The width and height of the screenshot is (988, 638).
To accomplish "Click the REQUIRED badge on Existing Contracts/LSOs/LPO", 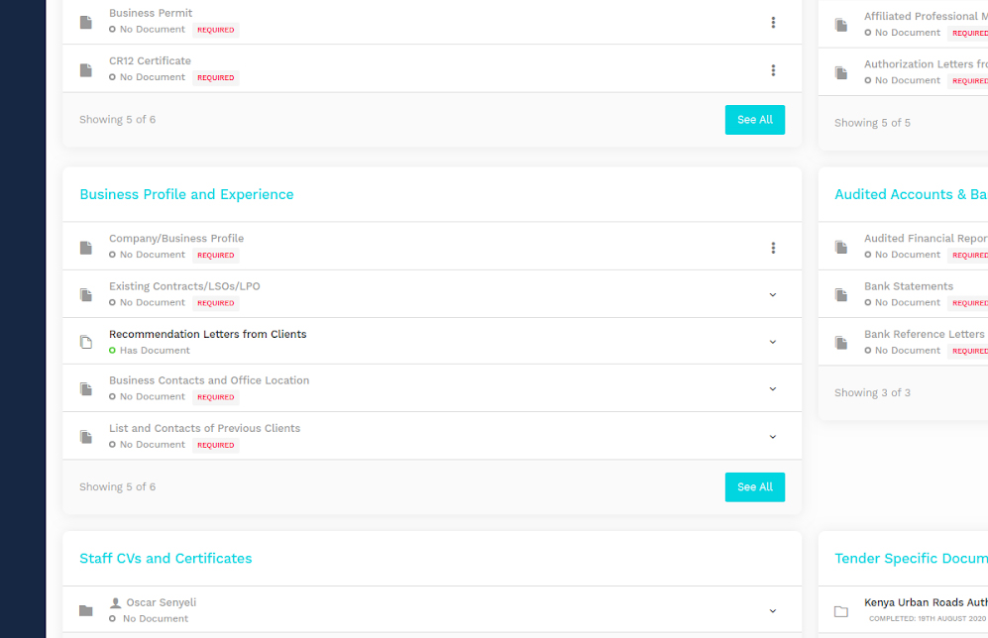I will (x=215, y=303).
